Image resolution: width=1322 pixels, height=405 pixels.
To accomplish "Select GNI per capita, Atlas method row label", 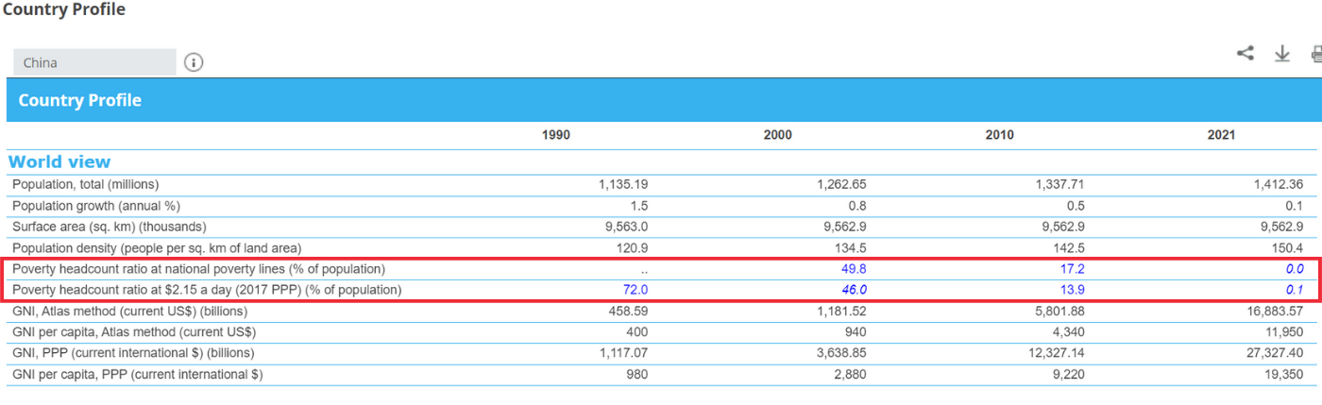I will 134,332.
